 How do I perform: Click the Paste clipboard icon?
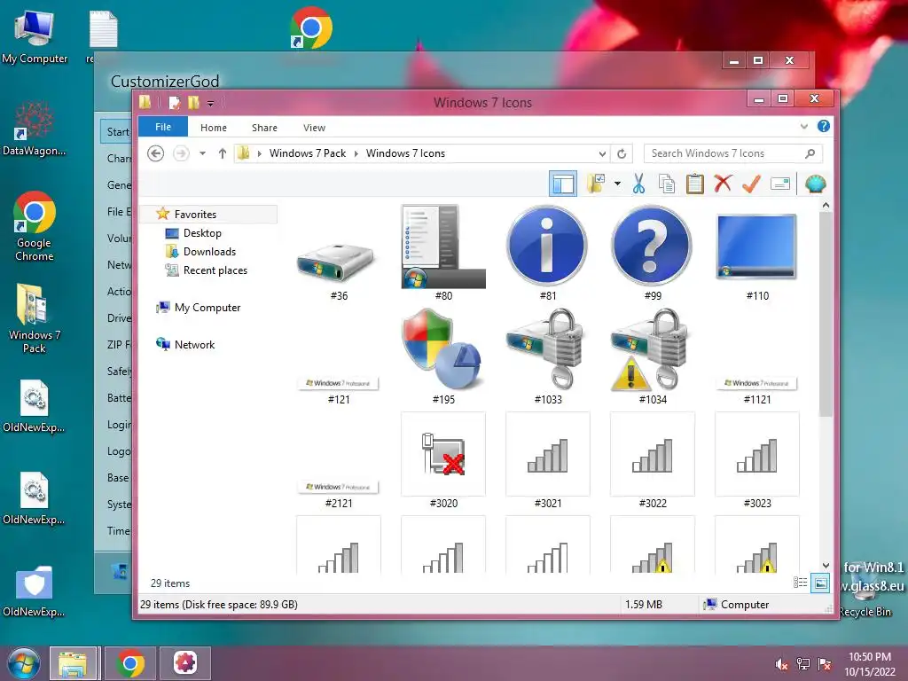pyautogui.click(x=695, y=184)
